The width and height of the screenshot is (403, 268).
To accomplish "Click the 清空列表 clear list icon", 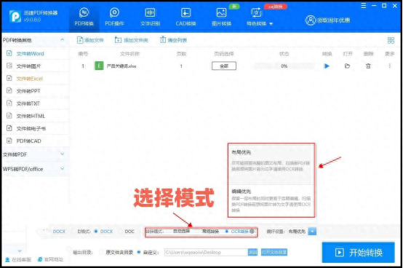I will click(163, 40).
